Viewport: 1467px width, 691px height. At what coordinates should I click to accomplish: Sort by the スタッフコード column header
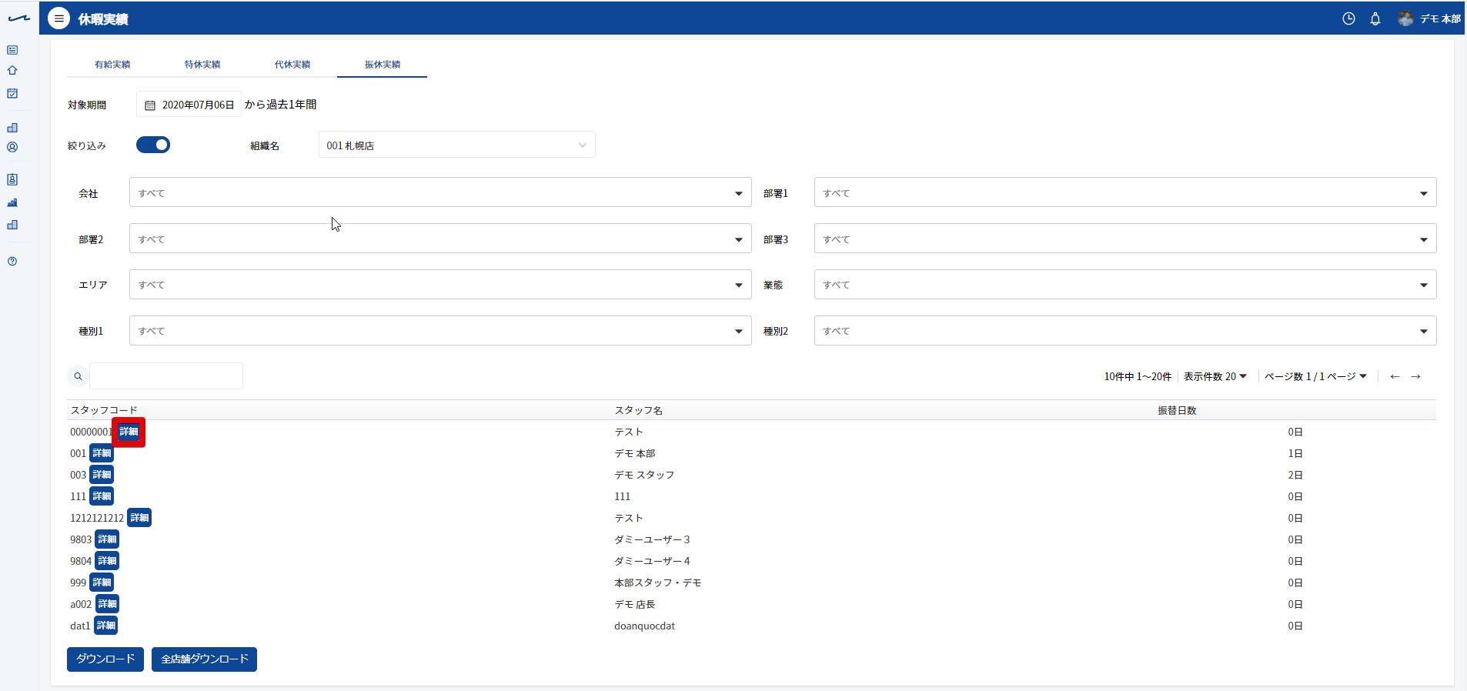pos(104,410)
